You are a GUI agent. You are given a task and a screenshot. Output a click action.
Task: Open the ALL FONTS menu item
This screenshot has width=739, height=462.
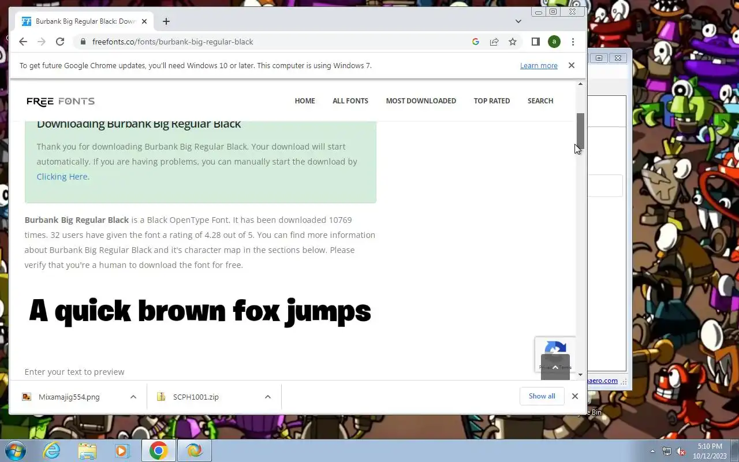point(350,100)
